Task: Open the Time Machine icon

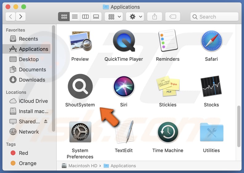Action: pyautogui.click(x=168, y=132)
